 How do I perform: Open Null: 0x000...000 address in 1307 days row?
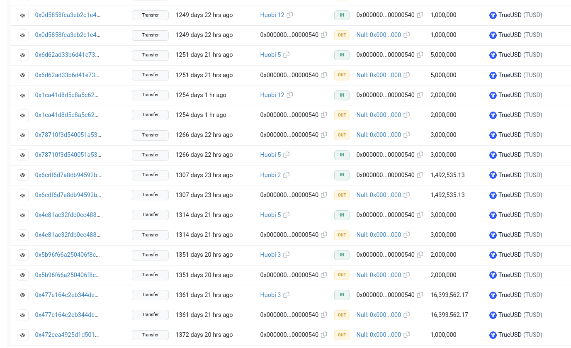[x=379, y=195]
